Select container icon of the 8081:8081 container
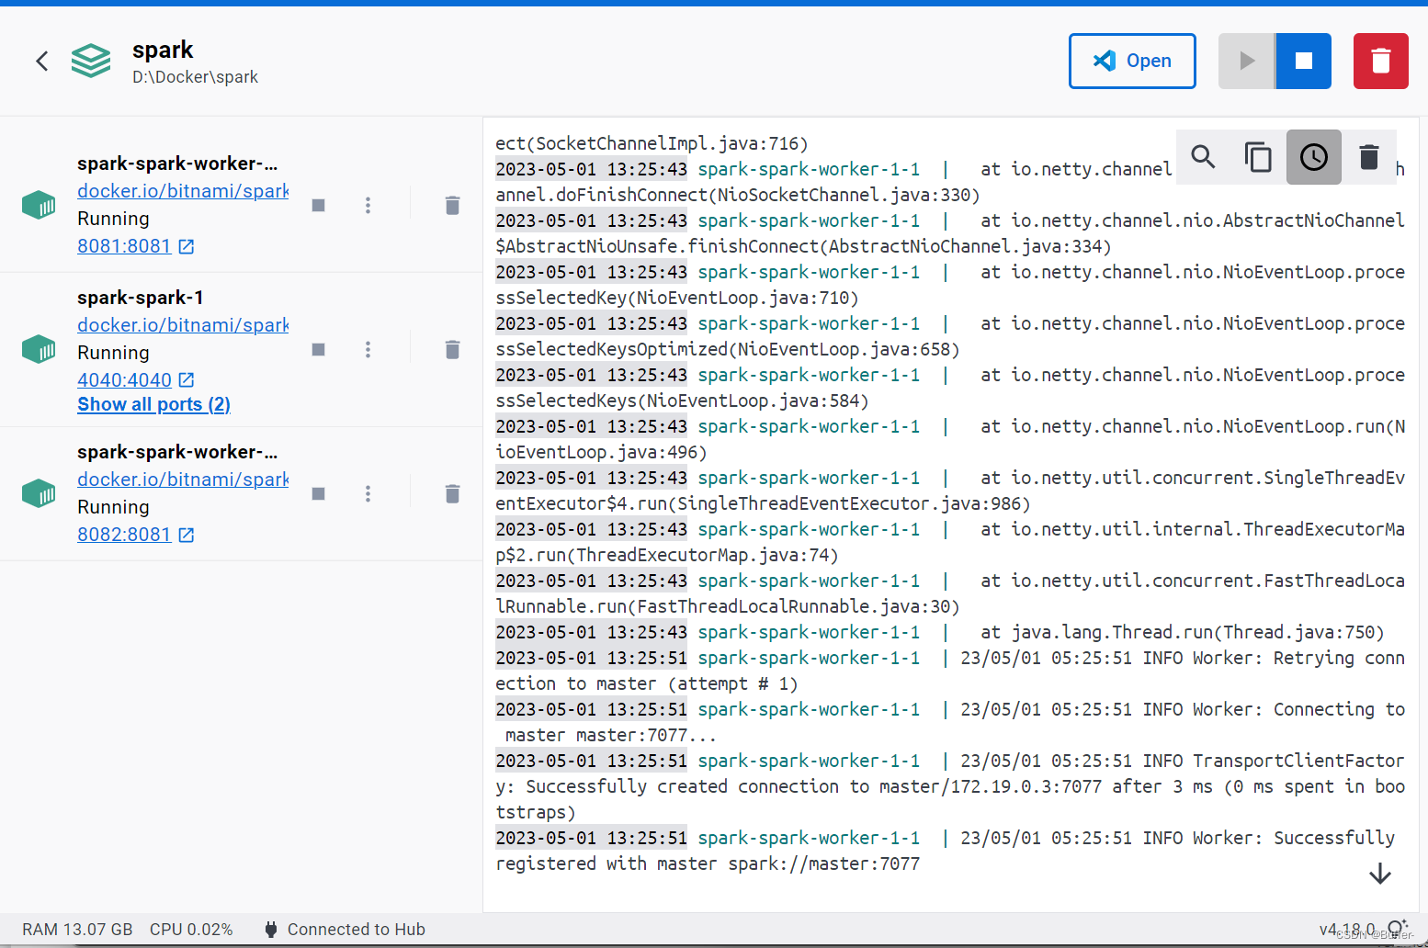1428x948 pixels. (x=39, y=205)
